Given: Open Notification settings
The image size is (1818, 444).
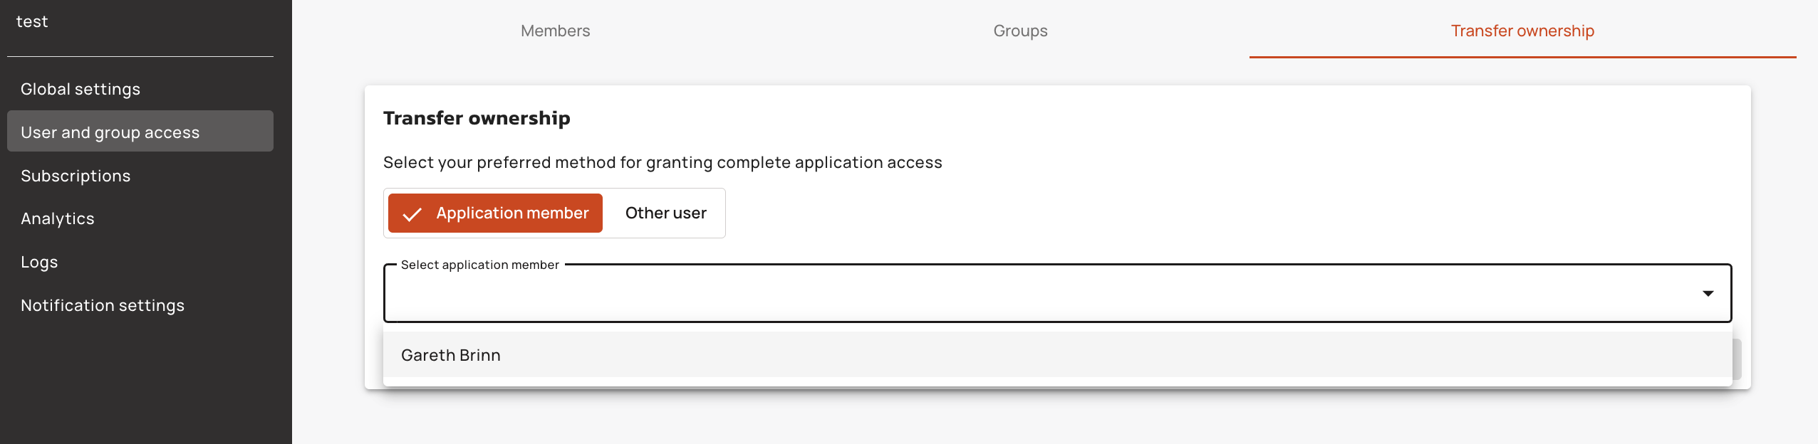Looking at the screenshot, I should pos(103,305).
